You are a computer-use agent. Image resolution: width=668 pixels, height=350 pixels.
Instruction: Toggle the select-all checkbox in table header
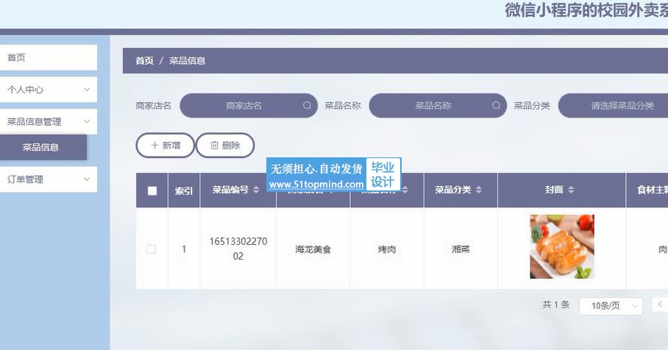coord(152,190)
